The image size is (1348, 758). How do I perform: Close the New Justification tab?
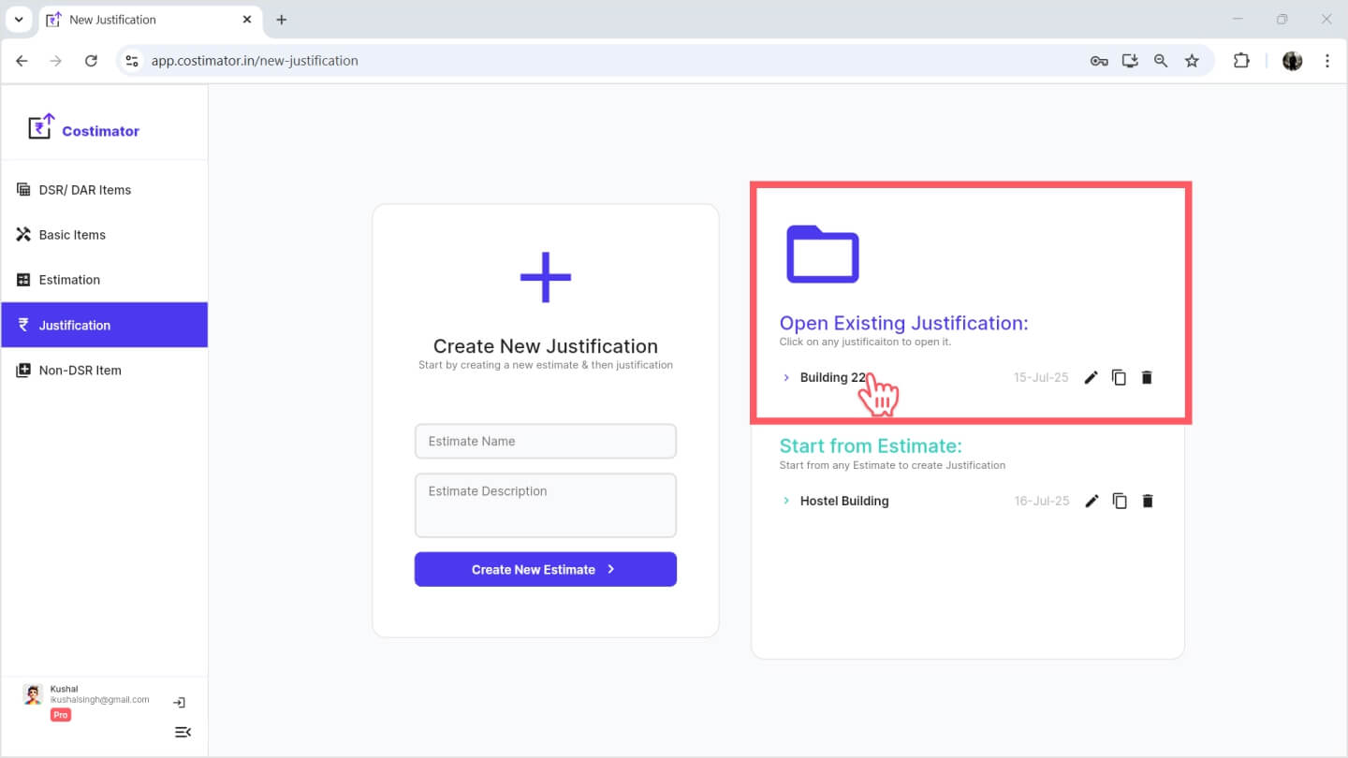pos(247,20)
